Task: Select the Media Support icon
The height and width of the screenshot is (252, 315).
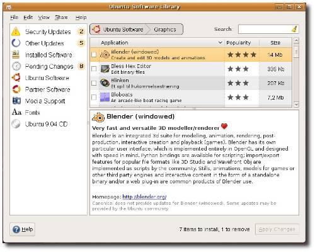Action: (16, 101)
